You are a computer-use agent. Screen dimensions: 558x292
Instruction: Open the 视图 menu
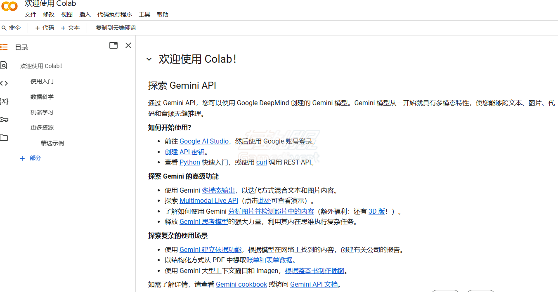click(x=67, y=14)
